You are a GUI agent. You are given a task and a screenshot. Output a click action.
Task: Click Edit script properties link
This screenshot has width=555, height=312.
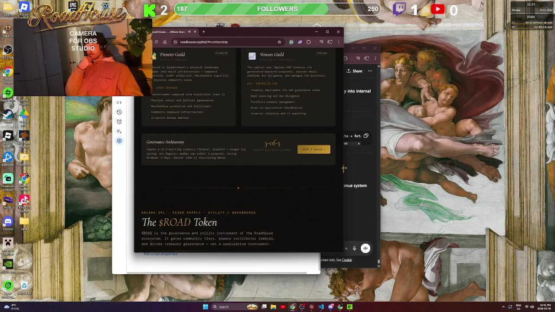160,254
